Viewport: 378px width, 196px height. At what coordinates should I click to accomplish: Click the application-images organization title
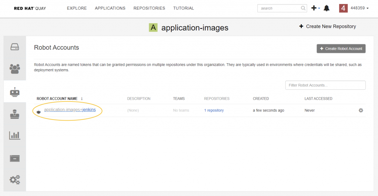pos(195,28)
